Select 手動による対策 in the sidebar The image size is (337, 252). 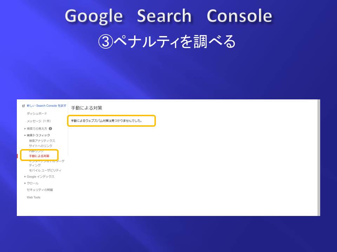coord(39,156)
